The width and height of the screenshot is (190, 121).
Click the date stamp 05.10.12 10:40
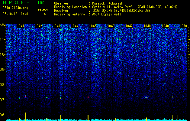[x=15, y=14]
